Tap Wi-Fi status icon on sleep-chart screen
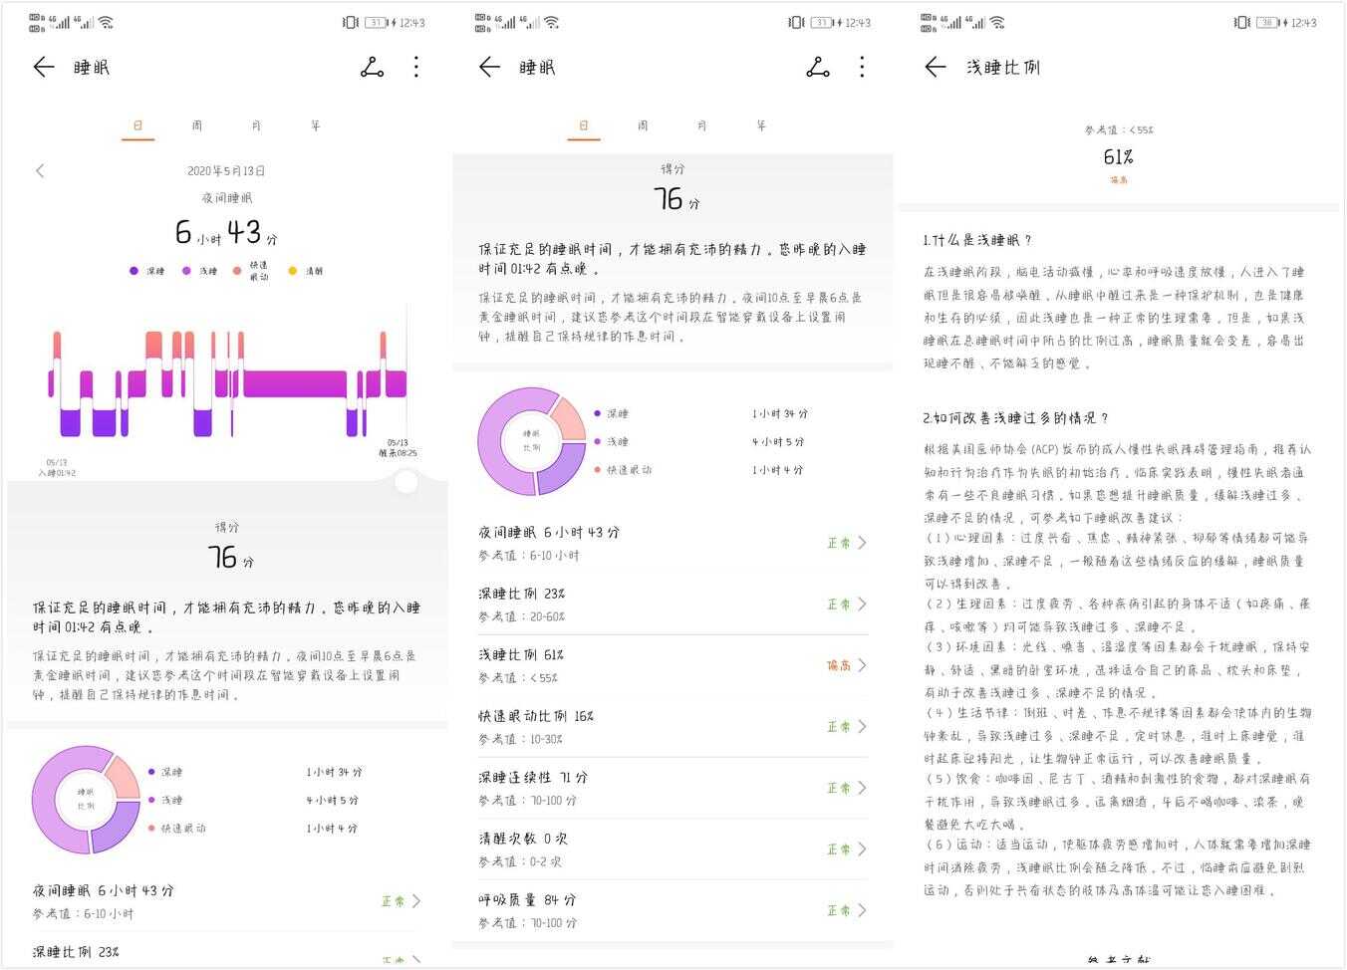The image size is (1347, 970). coord(106,22)
